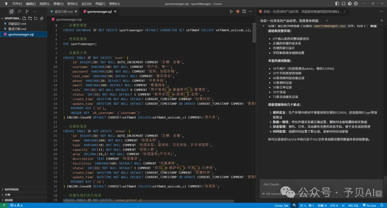Focus the Ask Claude input field
This screenshot has height=208, width=387.
coord(321,184)
